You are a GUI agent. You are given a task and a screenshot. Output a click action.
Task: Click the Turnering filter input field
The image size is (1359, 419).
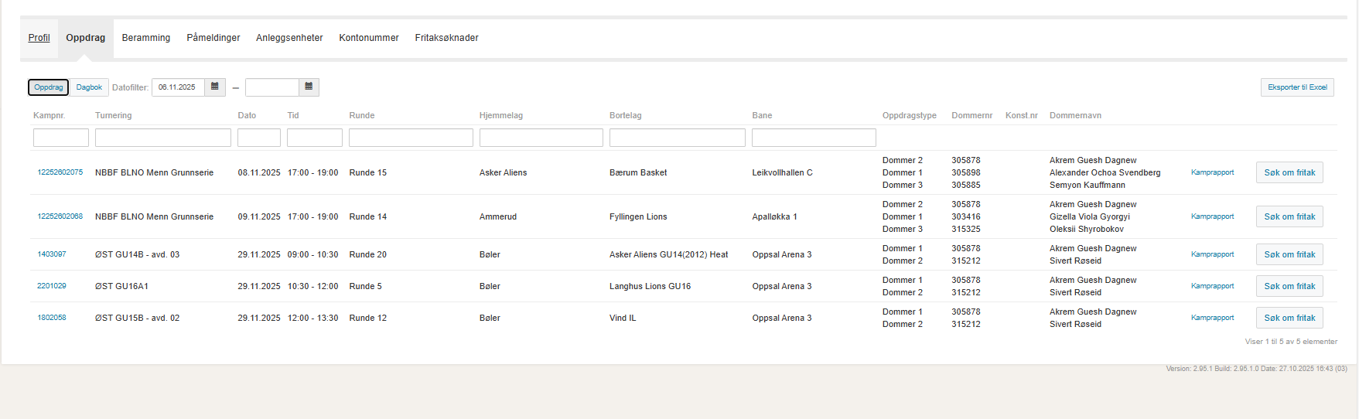point(162,138)
